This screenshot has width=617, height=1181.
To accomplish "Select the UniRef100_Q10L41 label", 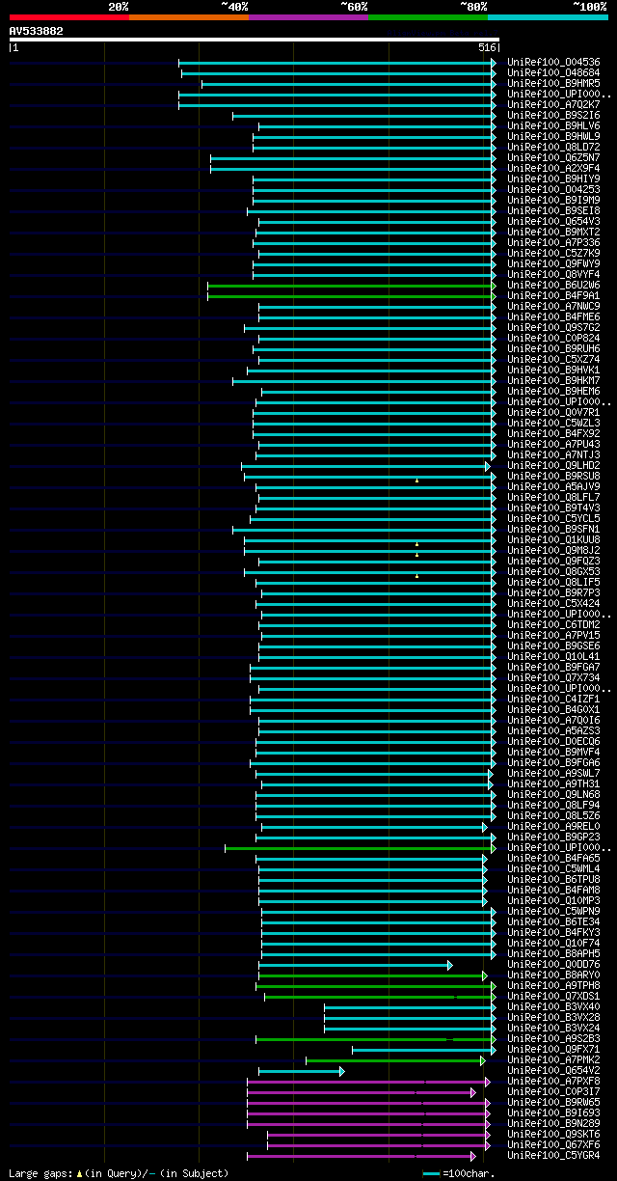I will click(553, 657).
